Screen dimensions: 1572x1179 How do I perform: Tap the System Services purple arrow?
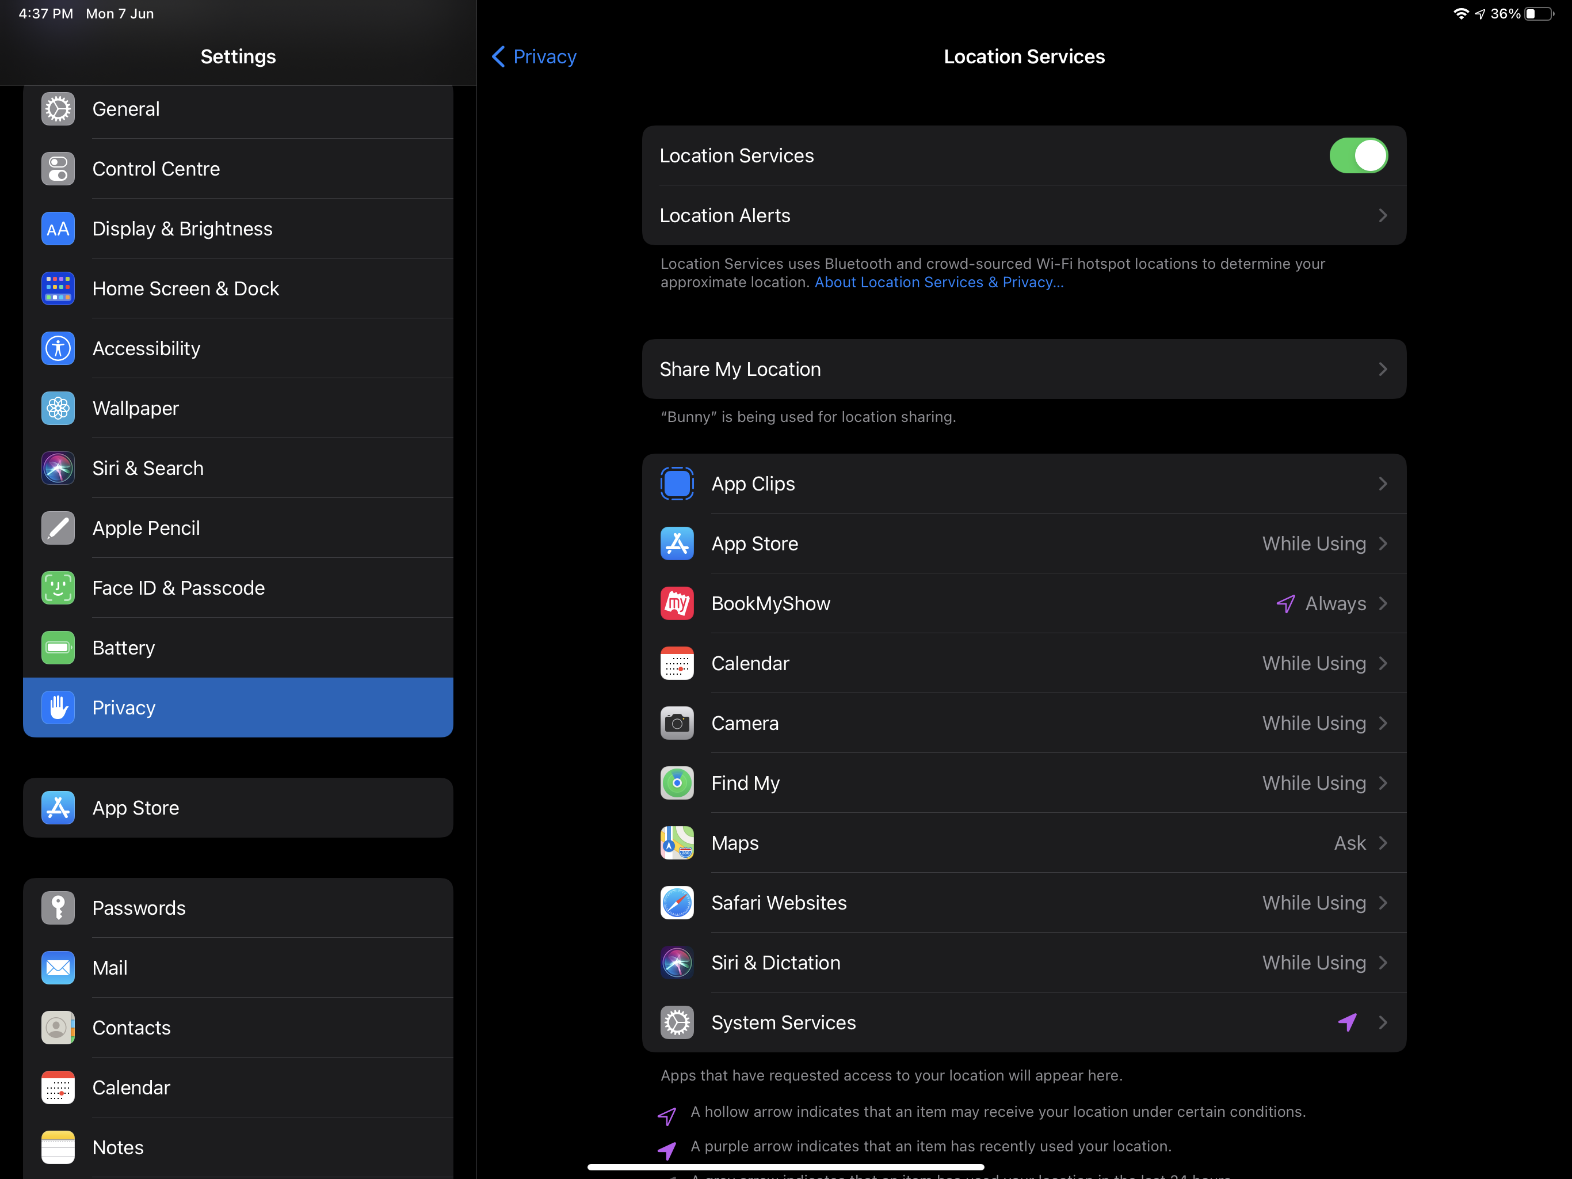coord(1348,1022)
